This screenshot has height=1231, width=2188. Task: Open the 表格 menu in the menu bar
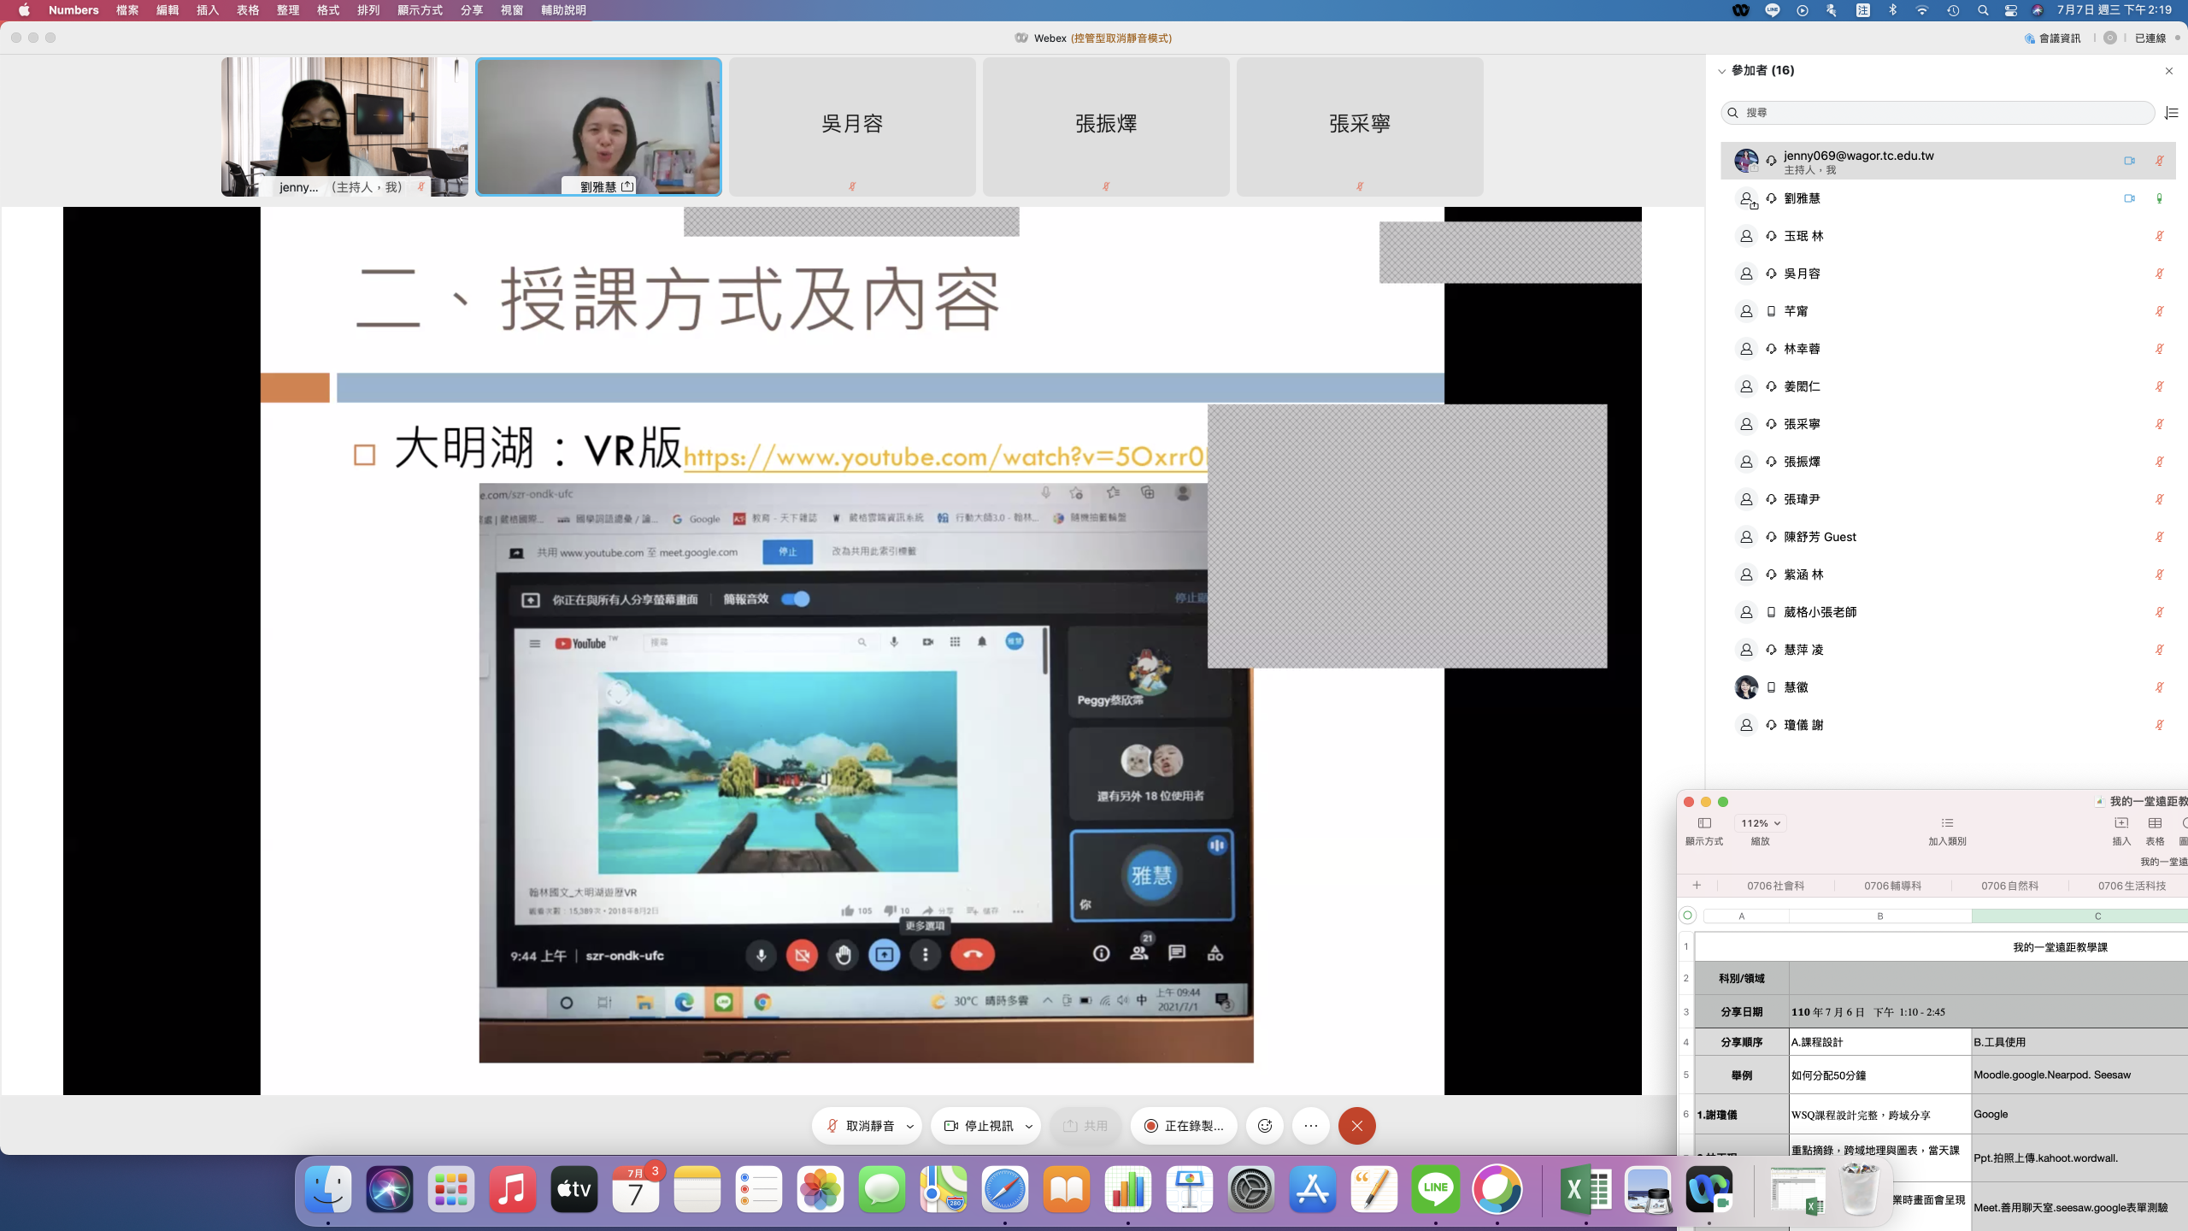point(247,10)
